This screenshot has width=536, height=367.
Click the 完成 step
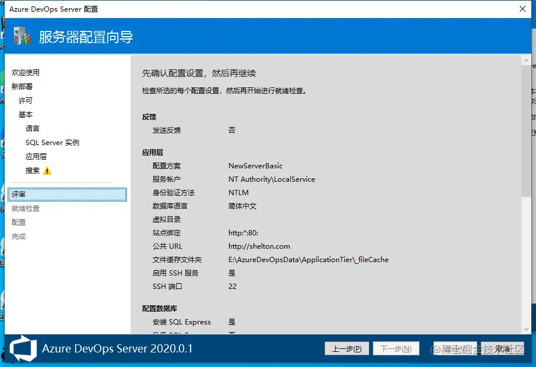coord(19,237)
